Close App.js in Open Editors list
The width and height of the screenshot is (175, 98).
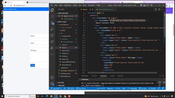59,16
